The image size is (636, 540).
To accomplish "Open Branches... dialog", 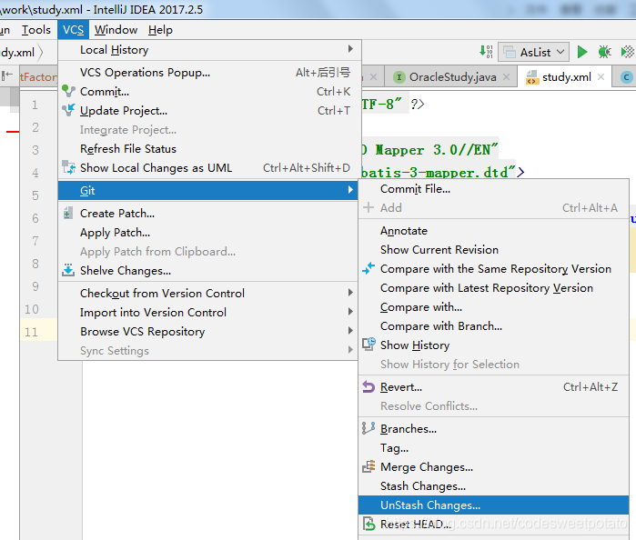I will (494, 429).
